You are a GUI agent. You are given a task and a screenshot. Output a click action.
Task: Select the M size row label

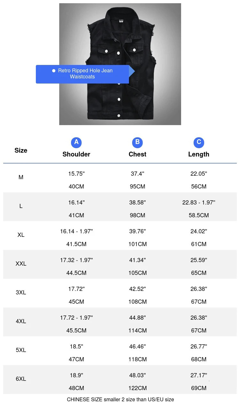21,177
